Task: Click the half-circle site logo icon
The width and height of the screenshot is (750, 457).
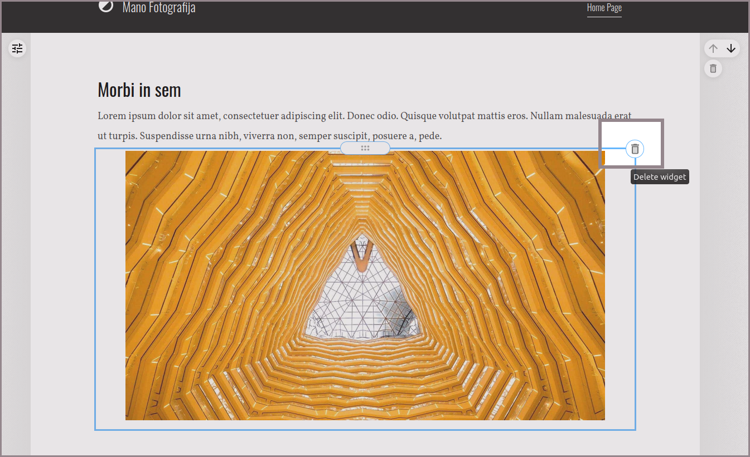Action: point(106,6)
